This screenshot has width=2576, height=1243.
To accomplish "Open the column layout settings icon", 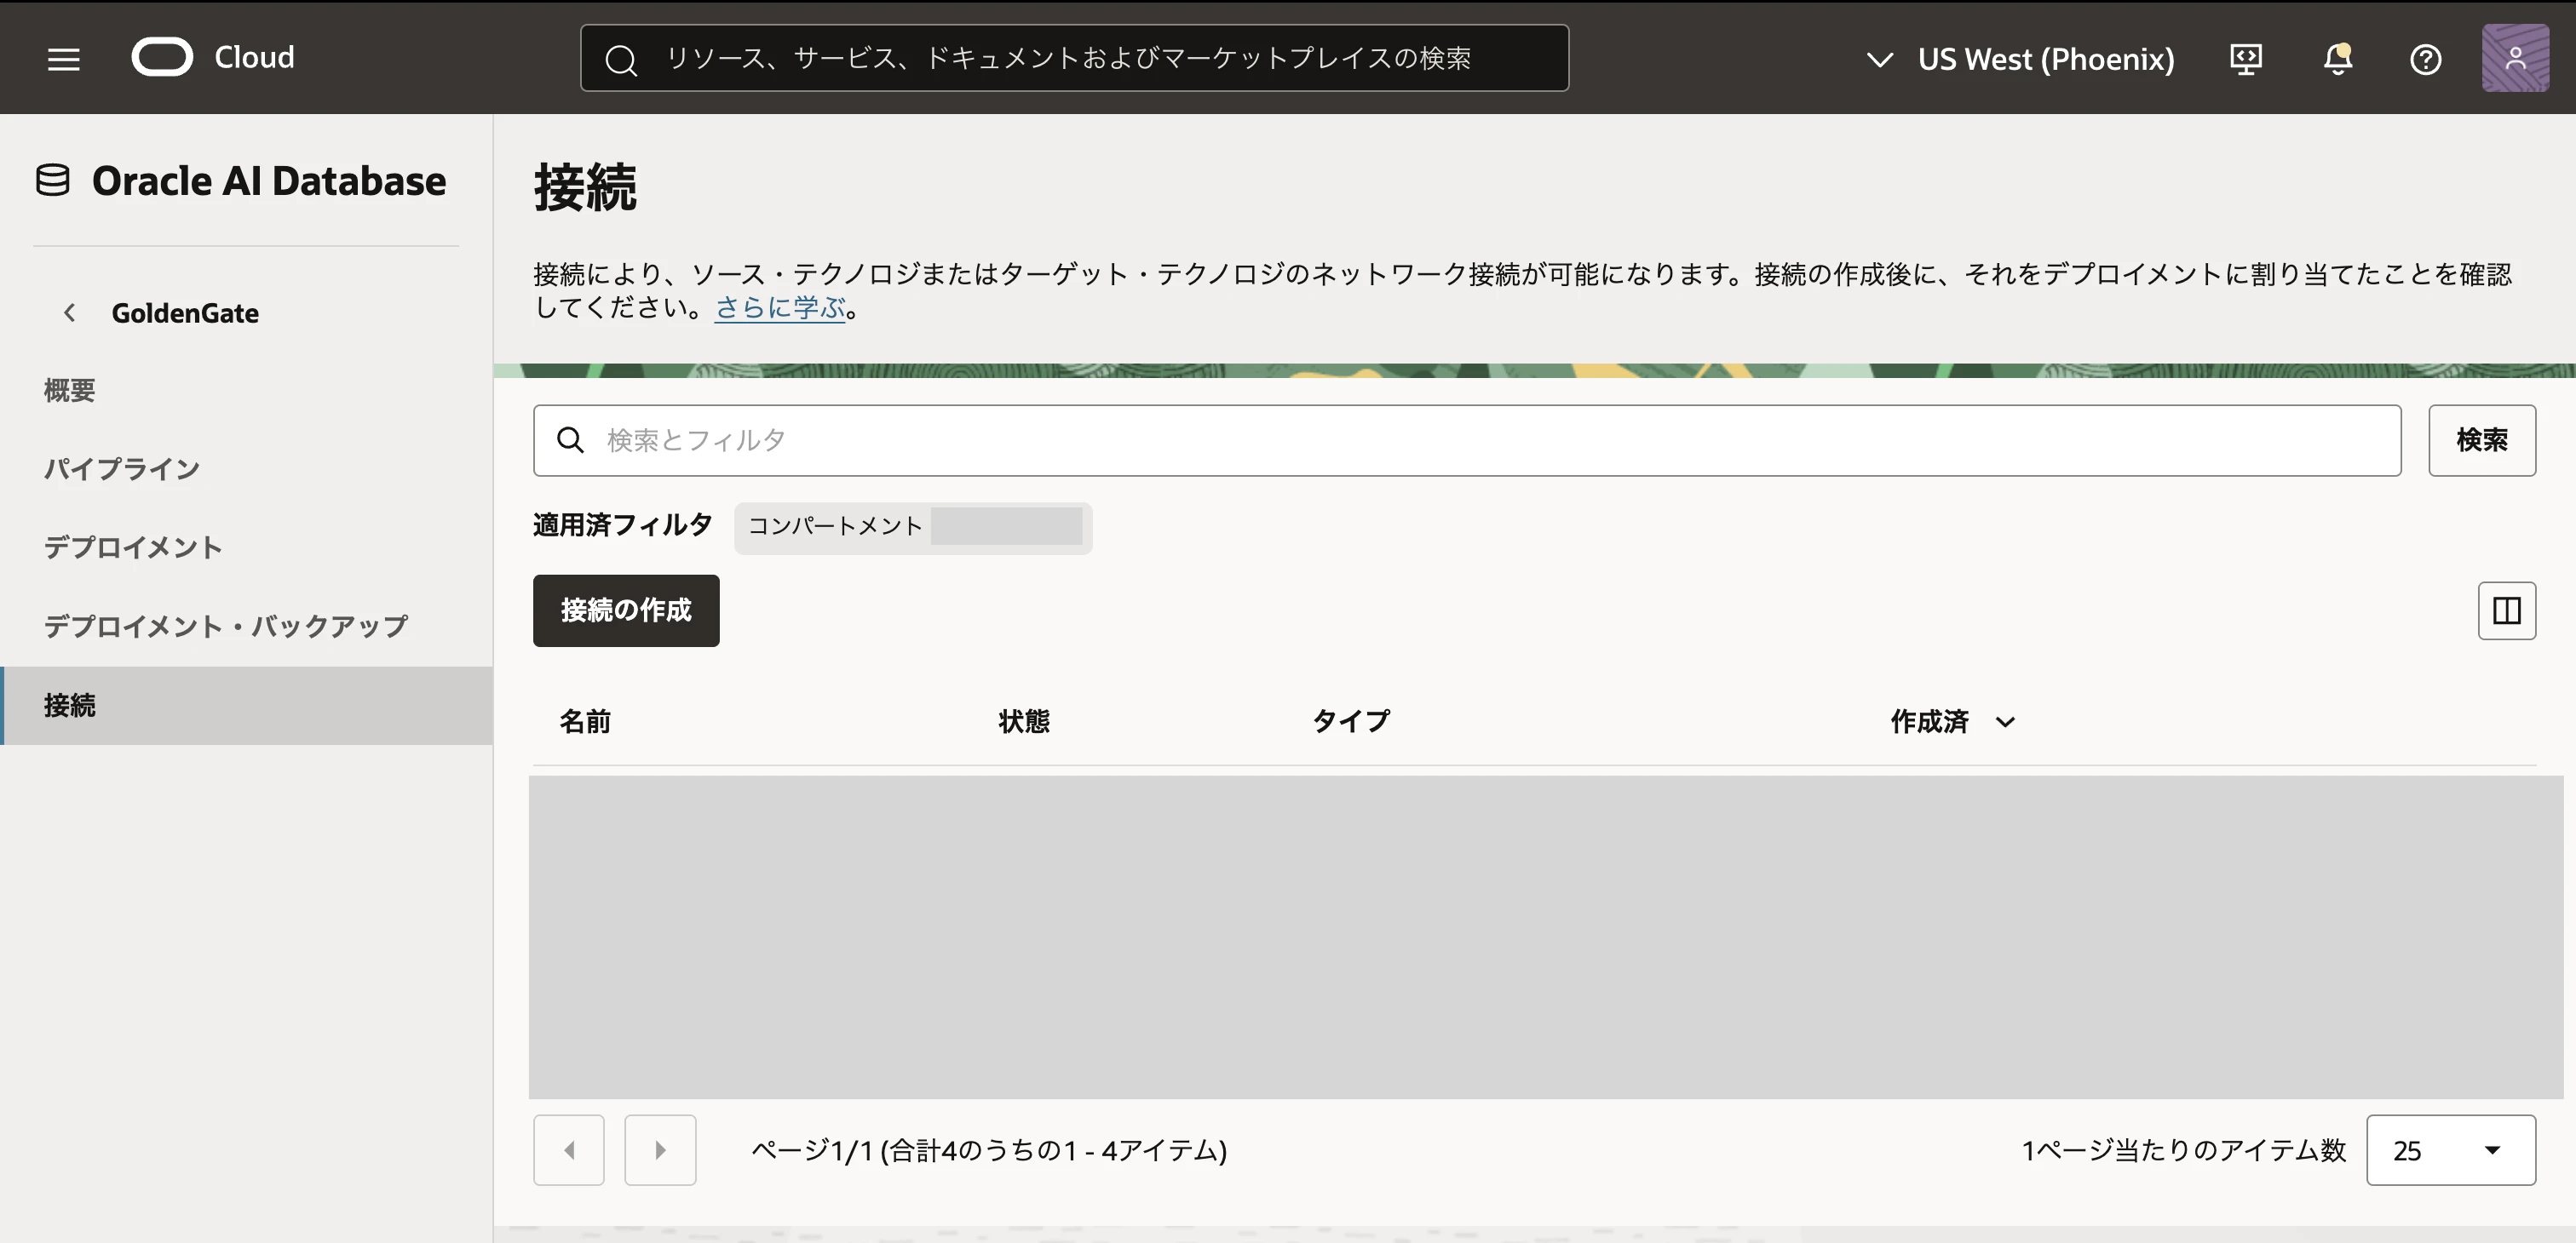I will coord(2506,610).
